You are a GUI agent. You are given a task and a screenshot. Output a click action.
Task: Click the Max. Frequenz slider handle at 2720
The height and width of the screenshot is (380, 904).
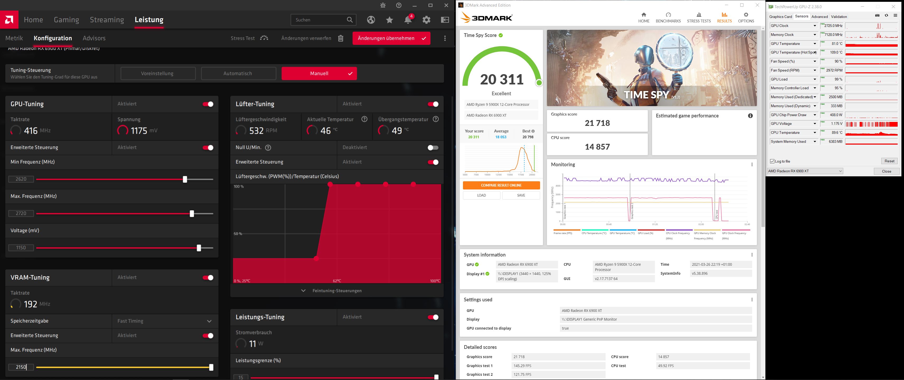192,213
